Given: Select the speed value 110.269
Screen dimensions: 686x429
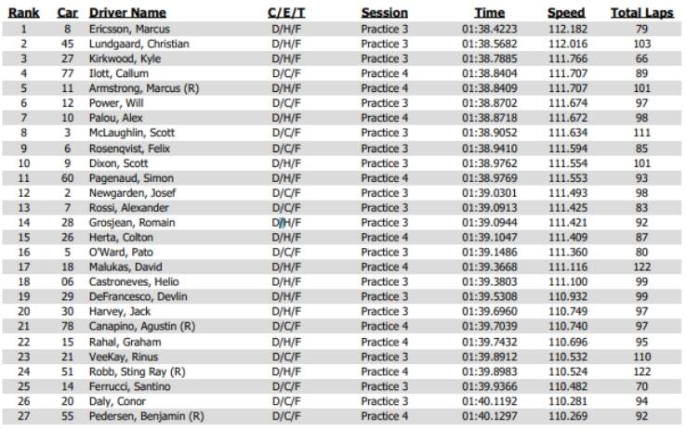Looking at the screenshot, I should [566, 415].
